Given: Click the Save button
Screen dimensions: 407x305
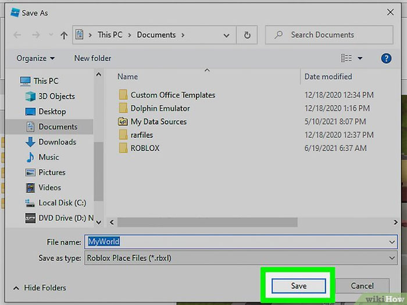Looking at the screenshot, I should point(298,286).
